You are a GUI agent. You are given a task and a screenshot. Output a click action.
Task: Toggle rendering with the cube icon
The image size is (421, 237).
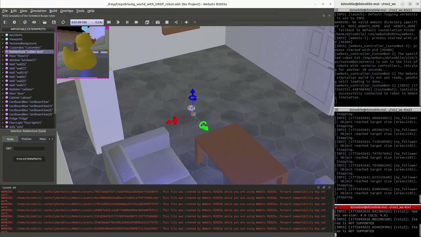(147, 22)
